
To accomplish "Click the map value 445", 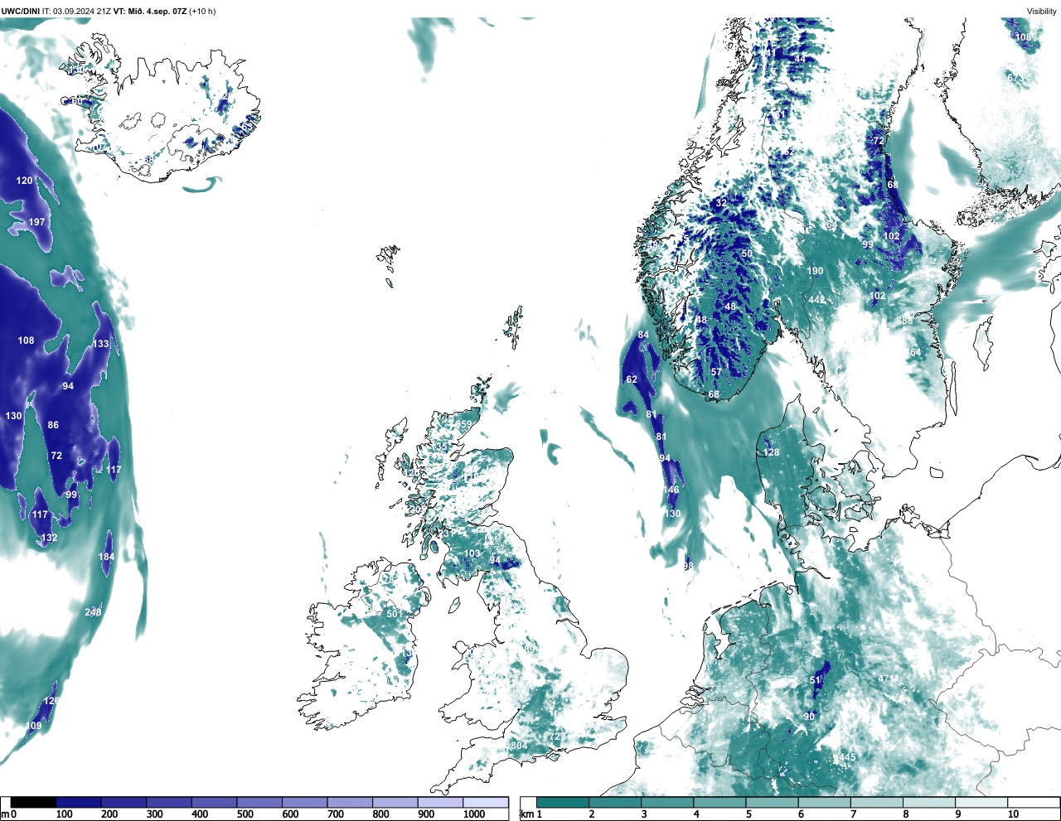I will pos(847,757).
